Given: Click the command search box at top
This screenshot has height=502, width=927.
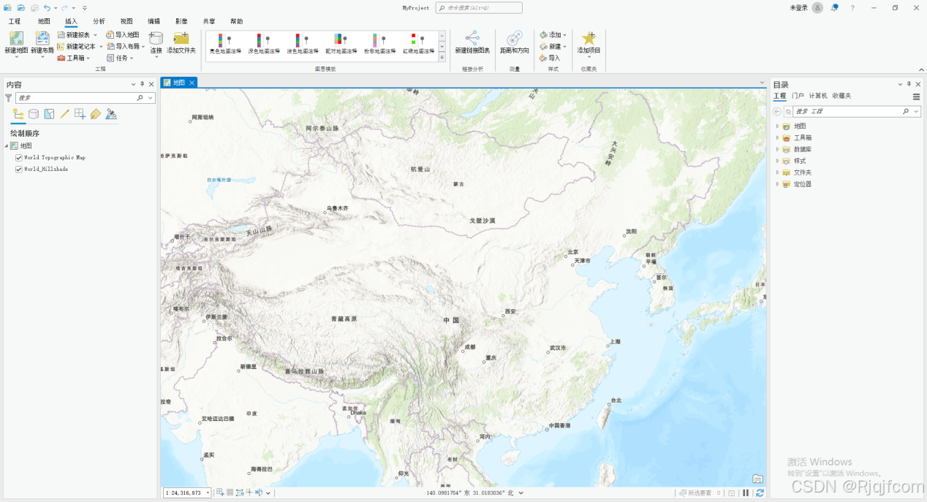Looking at the screenshot, I should click(x=479, y=7).
